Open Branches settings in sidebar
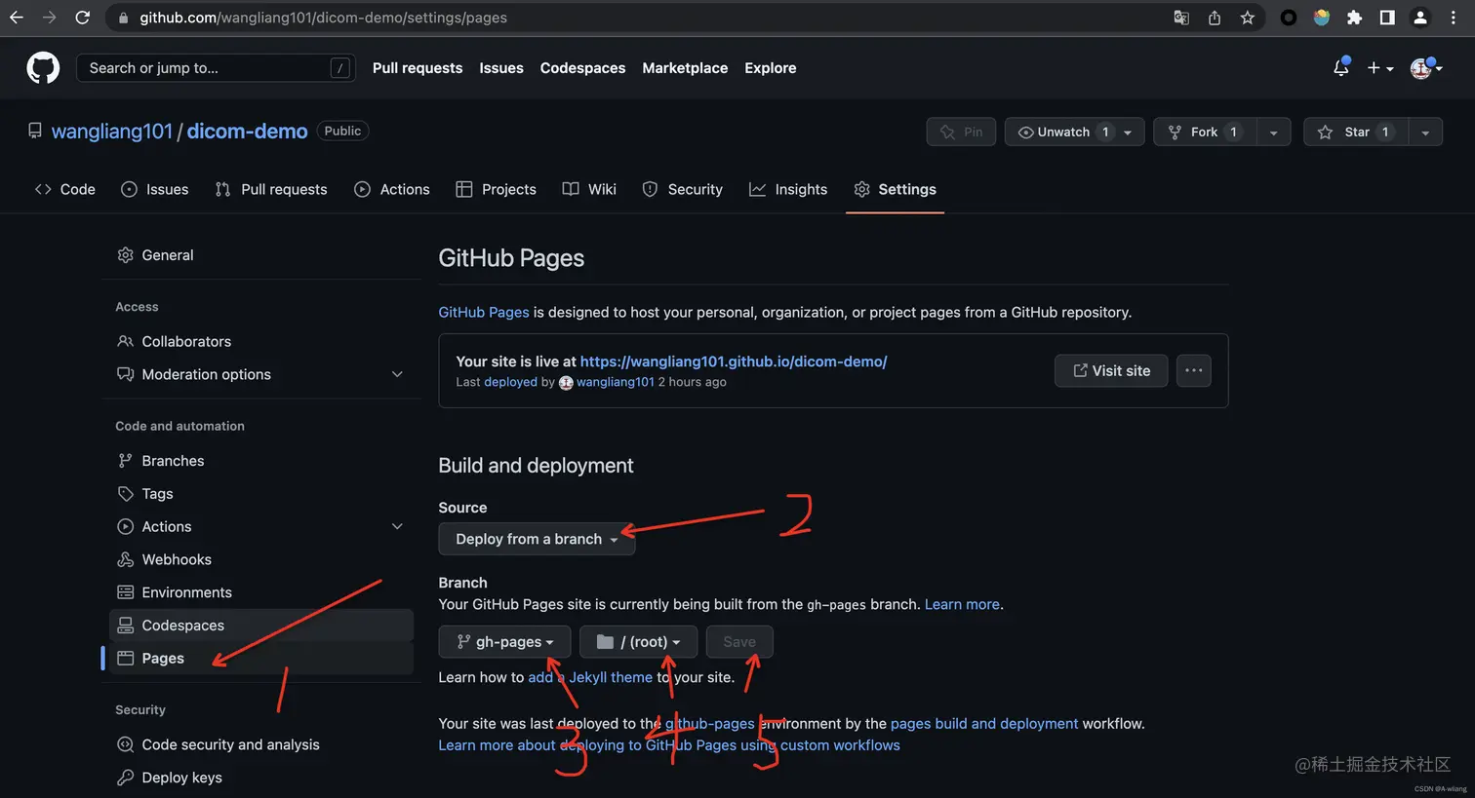The width and height of the screenshot is (1475, 798). 261,461
